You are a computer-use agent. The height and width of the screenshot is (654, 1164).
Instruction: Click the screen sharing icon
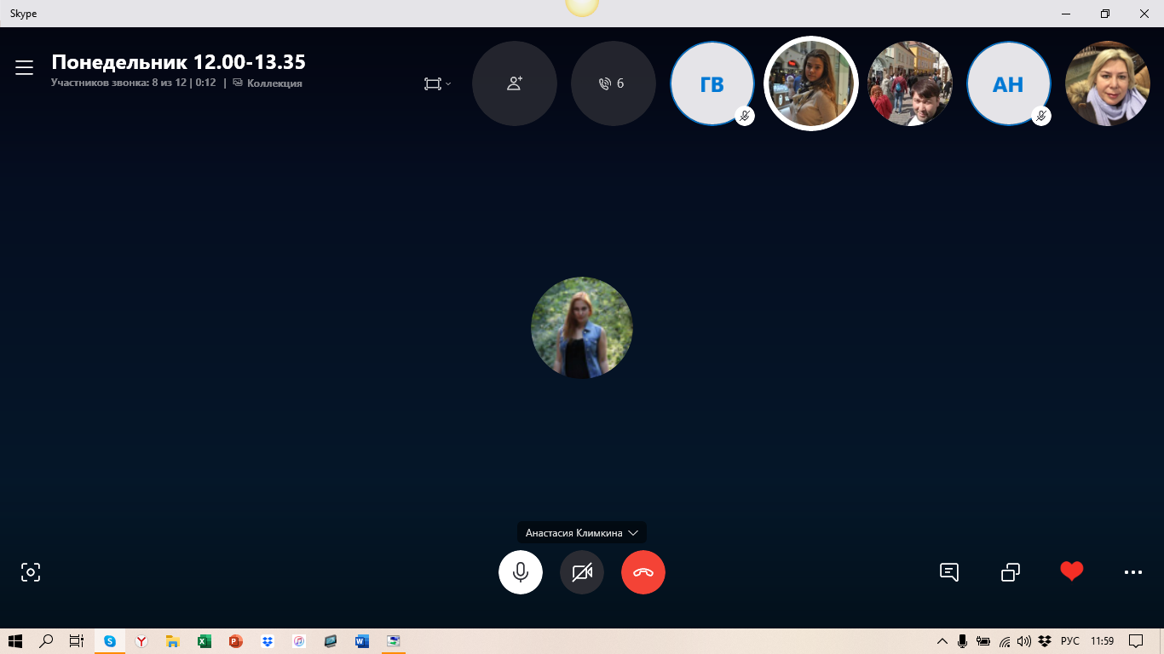1011,572
